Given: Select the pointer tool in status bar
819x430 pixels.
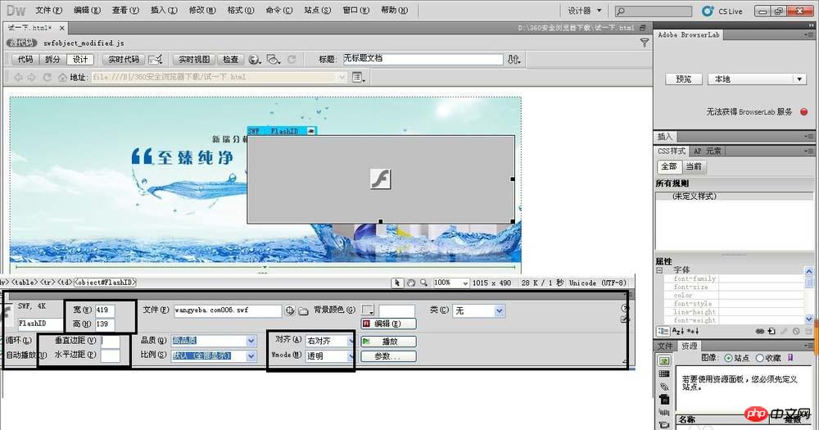Looking at the screenshot, I should coord(397,283).
